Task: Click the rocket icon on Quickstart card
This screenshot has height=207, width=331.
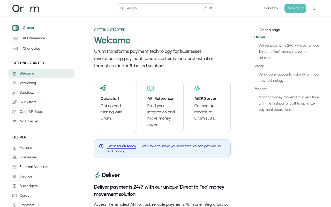Action: (103, 88)
